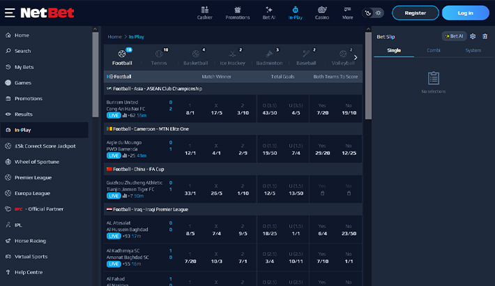
Task: Choose Under 1.5 goals at 7/4
Action: point(296,149)
